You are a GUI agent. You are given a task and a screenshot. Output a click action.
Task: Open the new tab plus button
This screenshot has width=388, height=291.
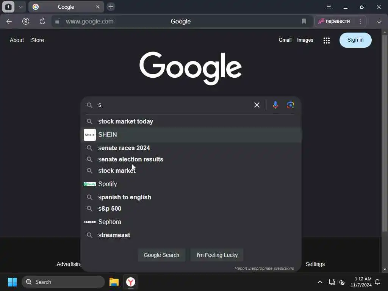(x=111, y=7)
